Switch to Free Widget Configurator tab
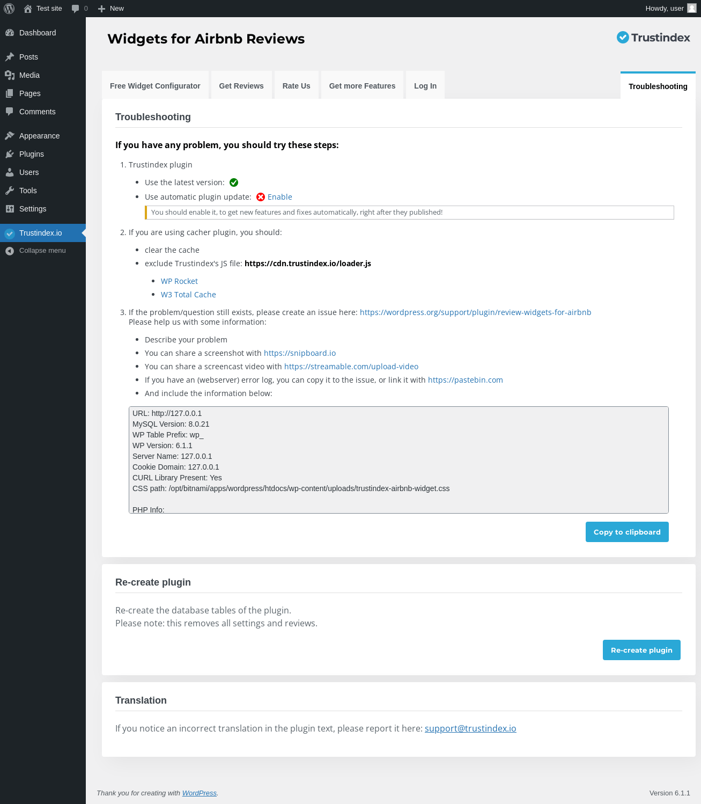 click(155, 85)
